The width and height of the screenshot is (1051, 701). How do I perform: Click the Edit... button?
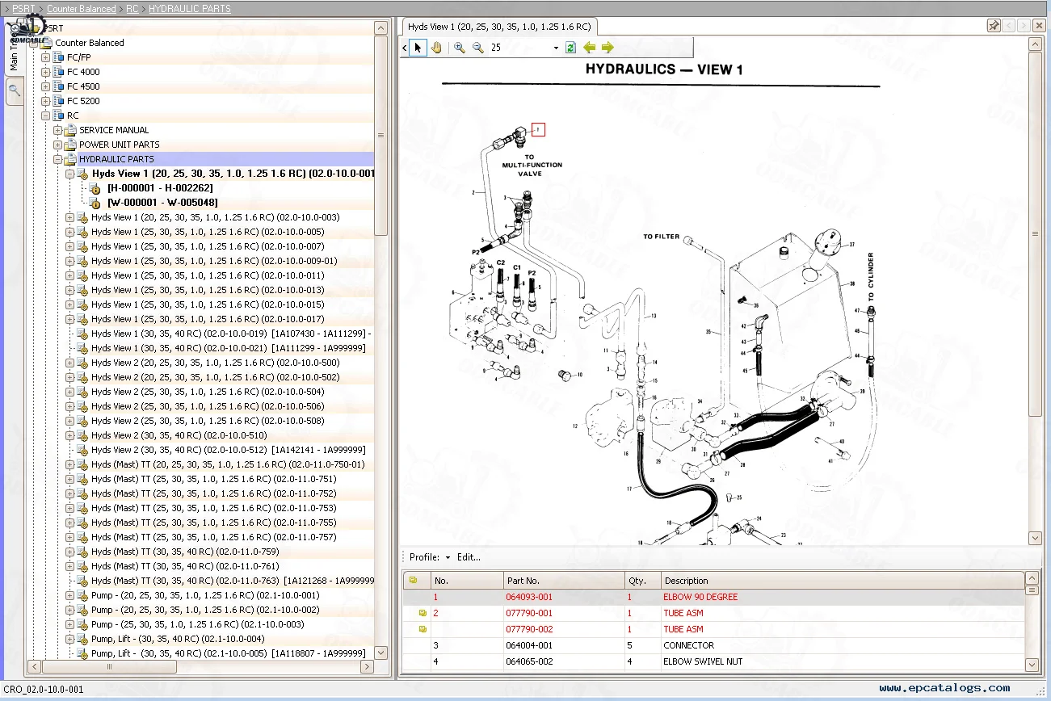469,557
